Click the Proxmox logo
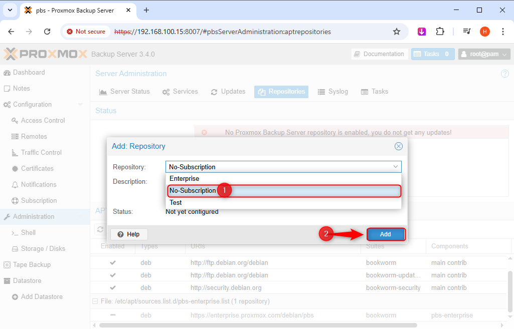 click(45, 54)
